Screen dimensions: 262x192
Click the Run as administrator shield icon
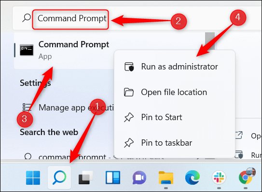coord(129,67)
